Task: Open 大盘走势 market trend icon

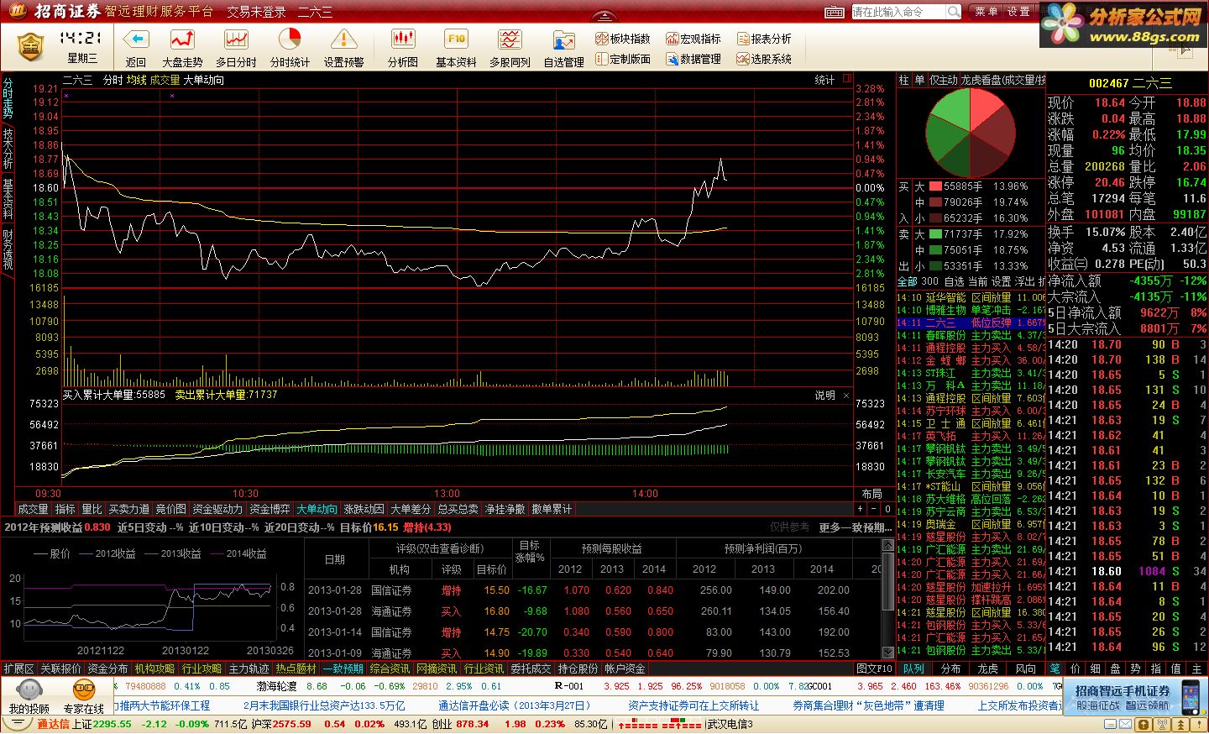Action: pos(182,39)
